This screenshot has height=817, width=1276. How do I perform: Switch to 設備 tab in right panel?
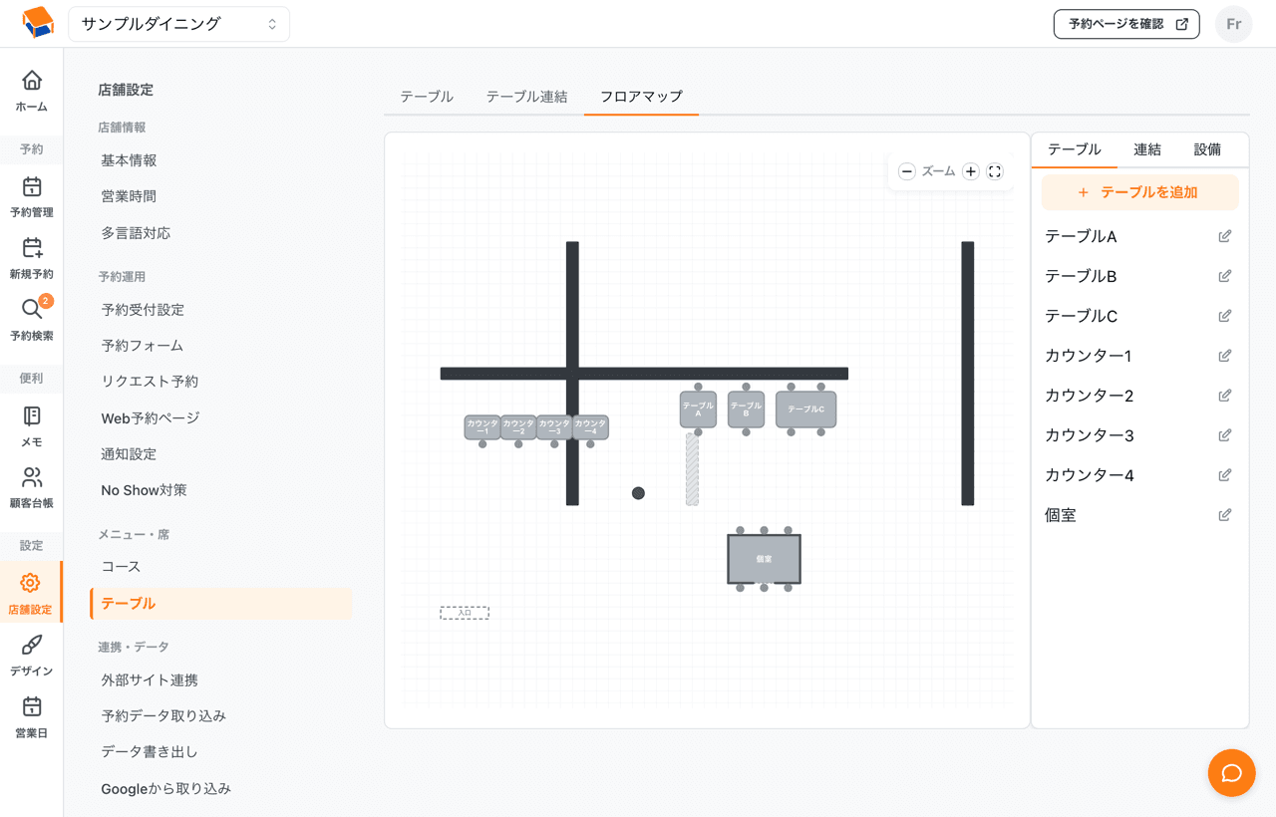tap(1207, 149)
